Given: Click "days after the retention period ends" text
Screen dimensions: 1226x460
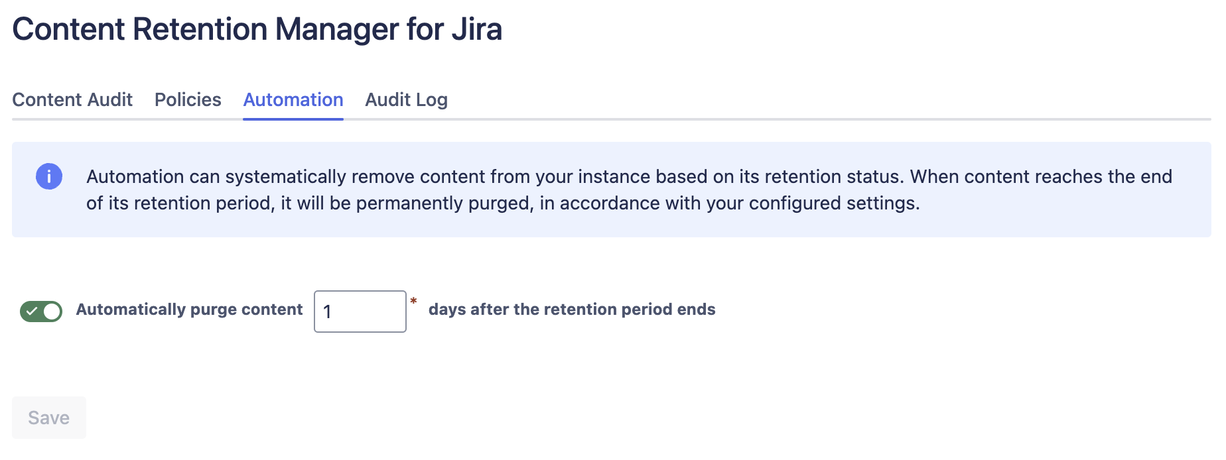Looking at the screenshot, I should click(572, 310).
